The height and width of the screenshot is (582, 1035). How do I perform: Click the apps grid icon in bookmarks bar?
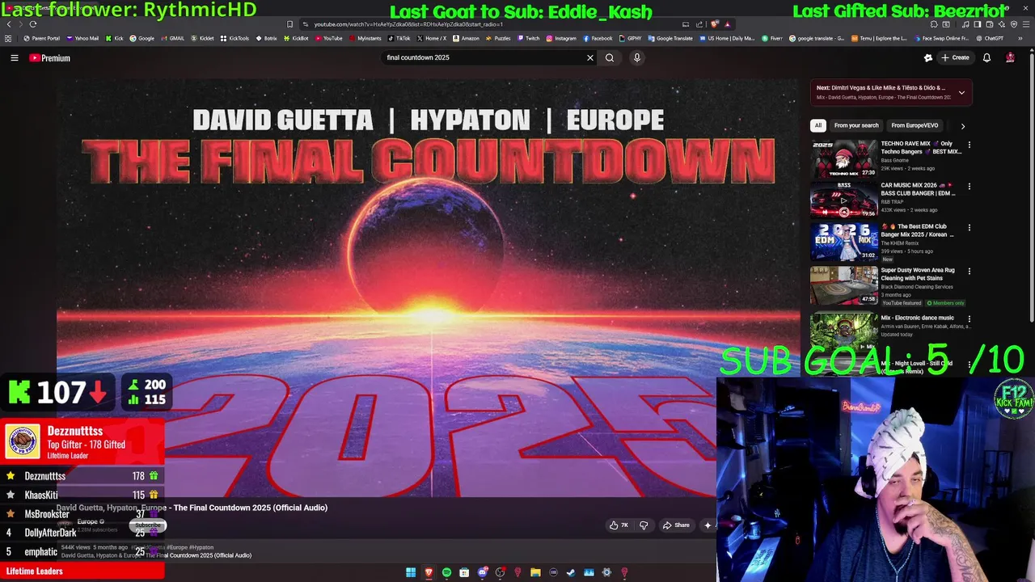pyautogui.click(x=8, y=38)
